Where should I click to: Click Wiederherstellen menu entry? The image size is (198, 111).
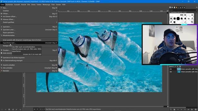29,35
